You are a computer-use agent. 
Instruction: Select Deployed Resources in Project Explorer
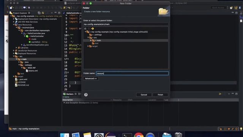tap(27, 53)
